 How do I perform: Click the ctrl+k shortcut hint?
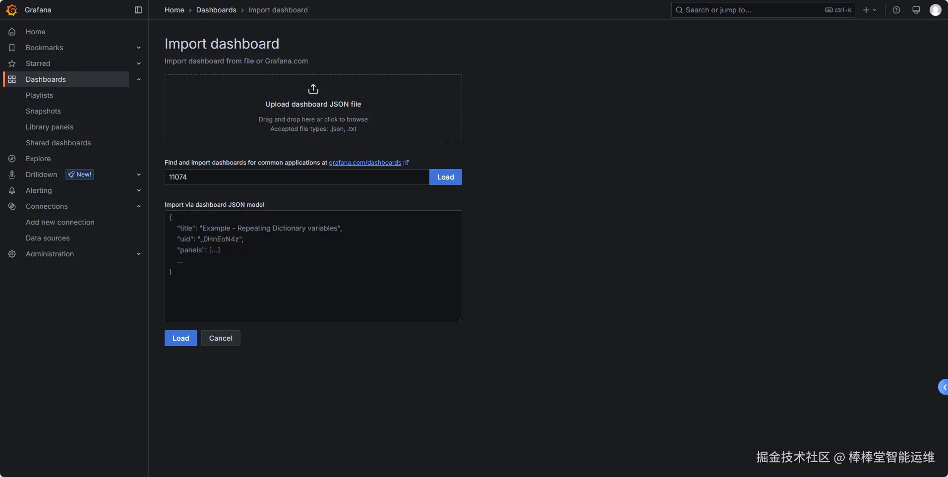[x=838, y=10]
